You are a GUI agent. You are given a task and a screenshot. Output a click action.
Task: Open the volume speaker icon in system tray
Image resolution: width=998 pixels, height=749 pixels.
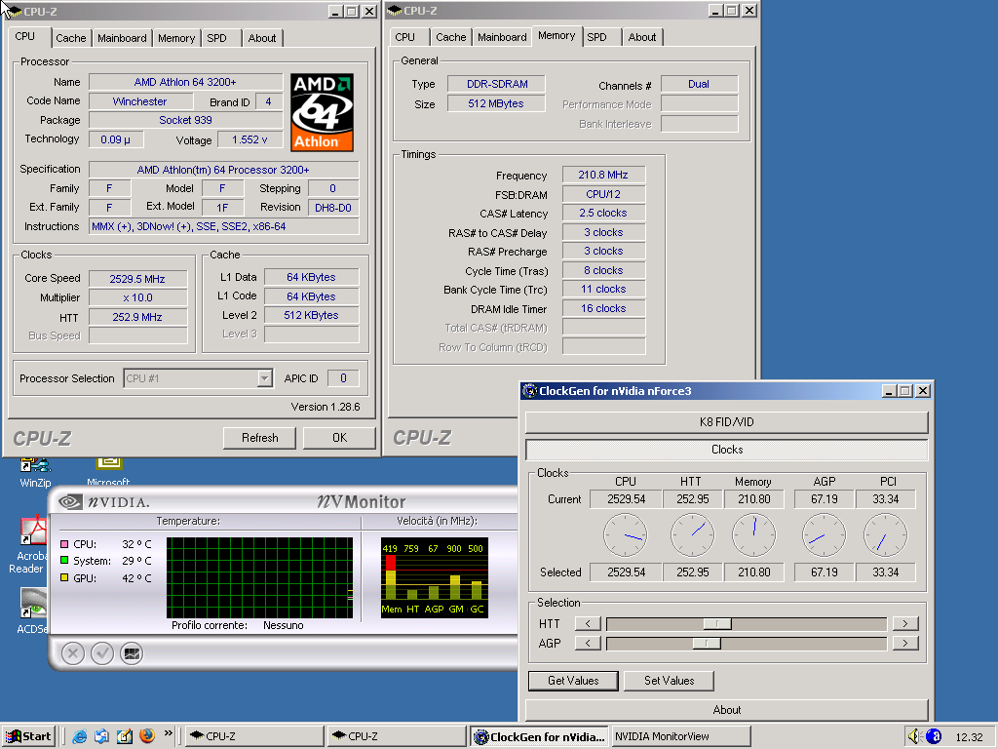click(x=914, y=736)
